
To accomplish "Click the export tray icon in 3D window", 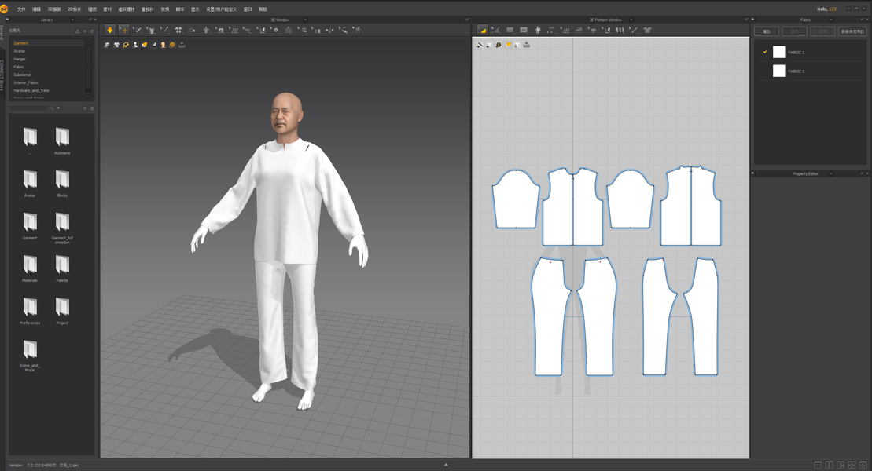I will [x=182, y=45].
